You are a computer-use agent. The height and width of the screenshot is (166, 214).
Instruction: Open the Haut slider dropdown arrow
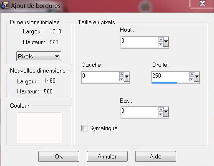[x=166, y=42]
